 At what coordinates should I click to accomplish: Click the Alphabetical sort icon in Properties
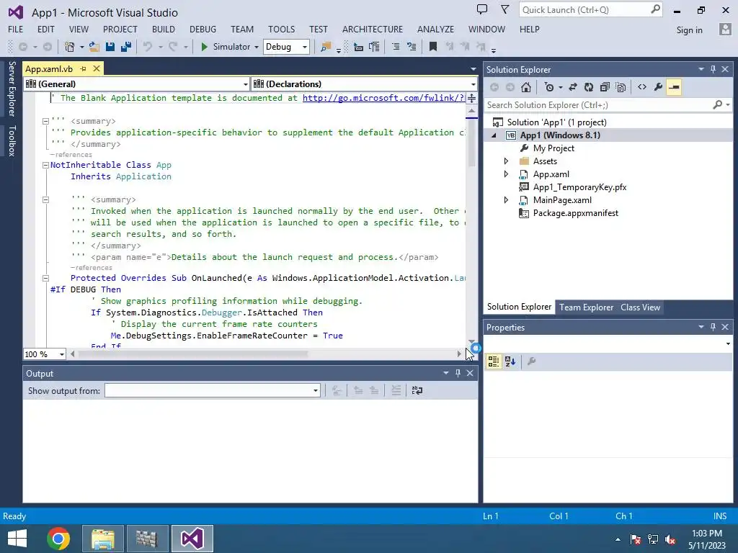pos(510,361)
